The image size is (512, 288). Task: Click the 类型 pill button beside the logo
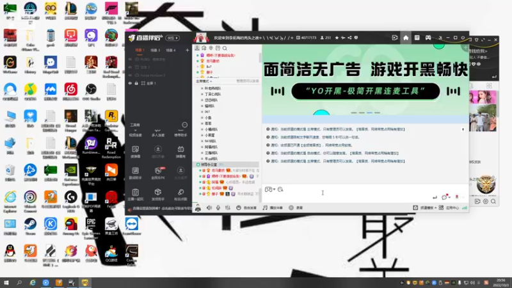(172, 38)
